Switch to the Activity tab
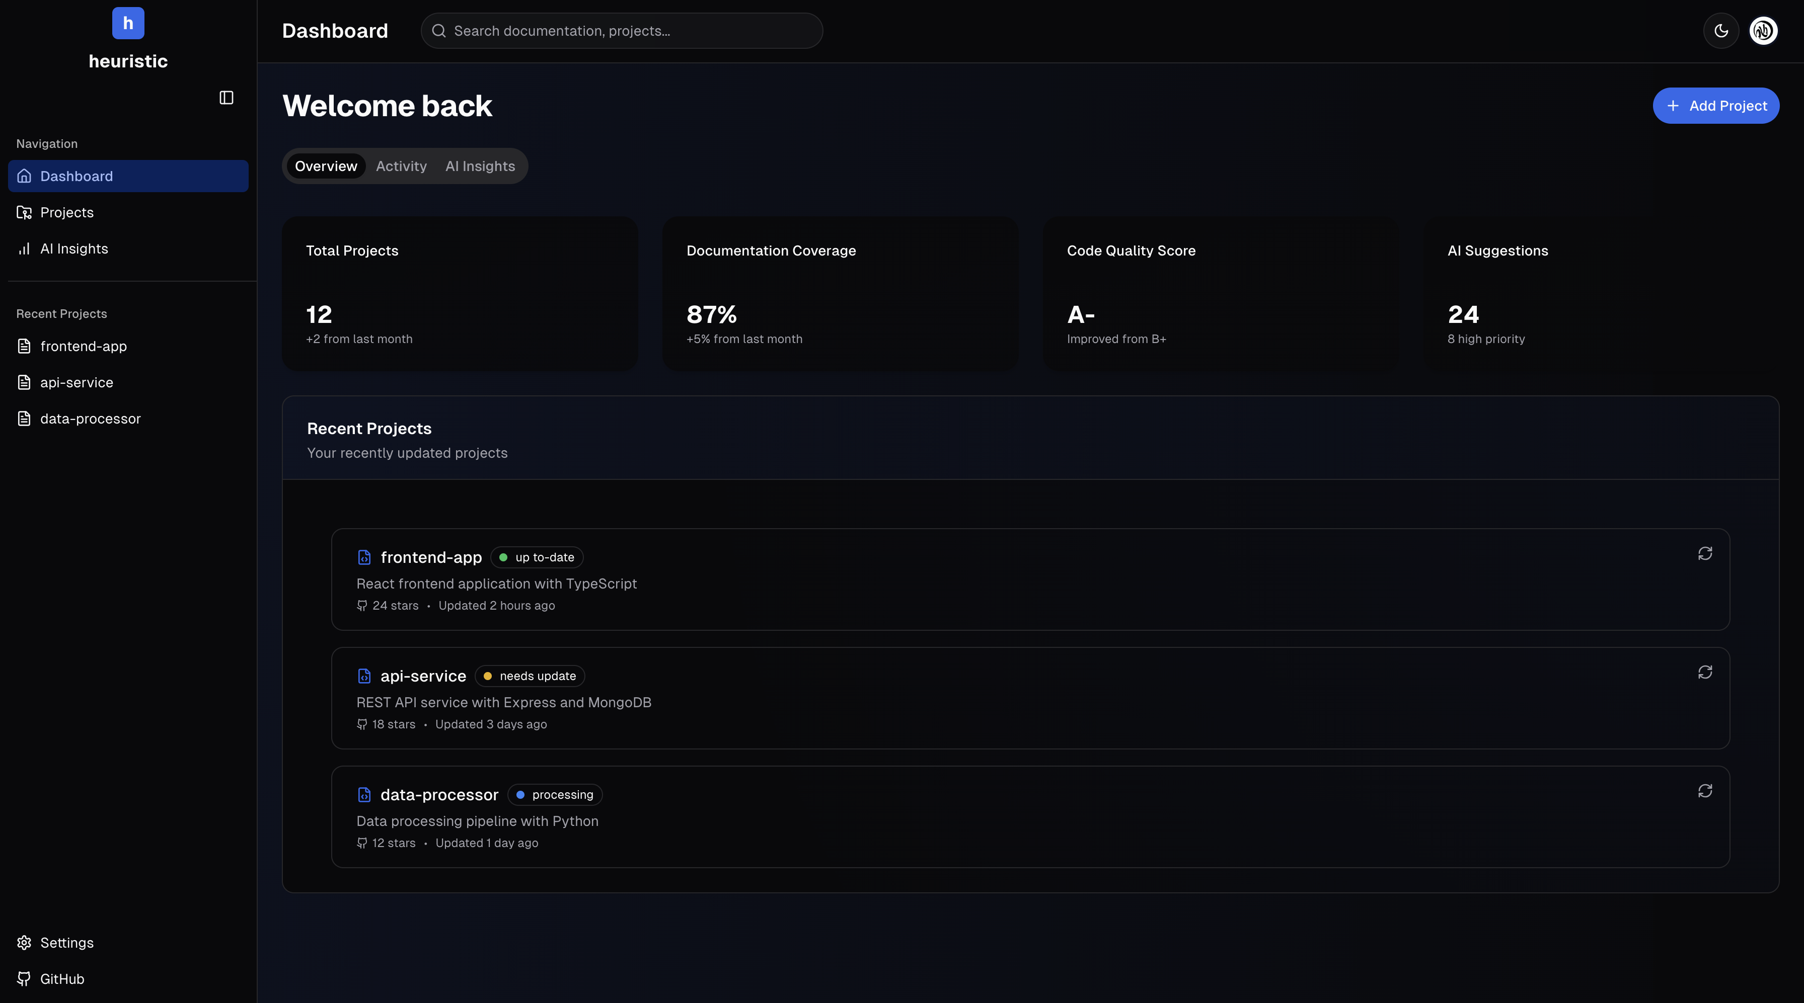The image size is (1804, 1003). click(x=401, y=166)
